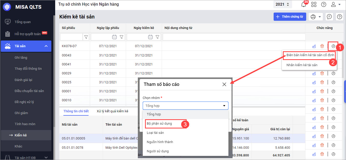Collapse the Tài sản sidebar section
Viewport: 346px width, 160px height.
[46, 46]
